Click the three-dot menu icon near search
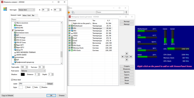This screenshot has width=194, height=98. (126, 12)
